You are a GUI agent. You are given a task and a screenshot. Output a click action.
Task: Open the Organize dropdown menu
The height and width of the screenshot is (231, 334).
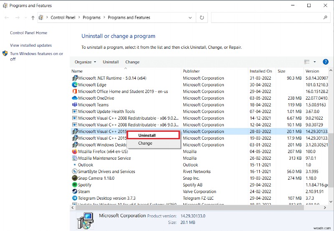click(x=85, y=62)
